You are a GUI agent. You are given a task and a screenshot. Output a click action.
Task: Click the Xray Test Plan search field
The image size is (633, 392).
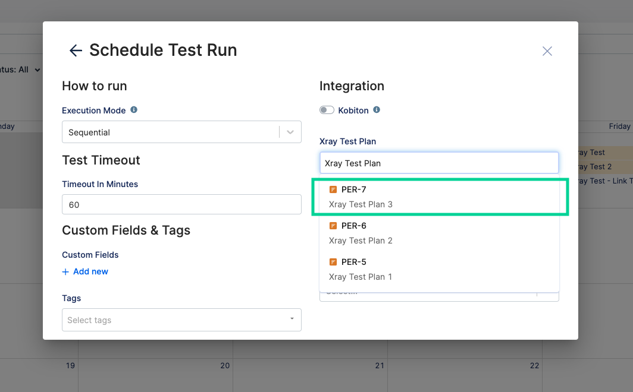click(439, 162)
